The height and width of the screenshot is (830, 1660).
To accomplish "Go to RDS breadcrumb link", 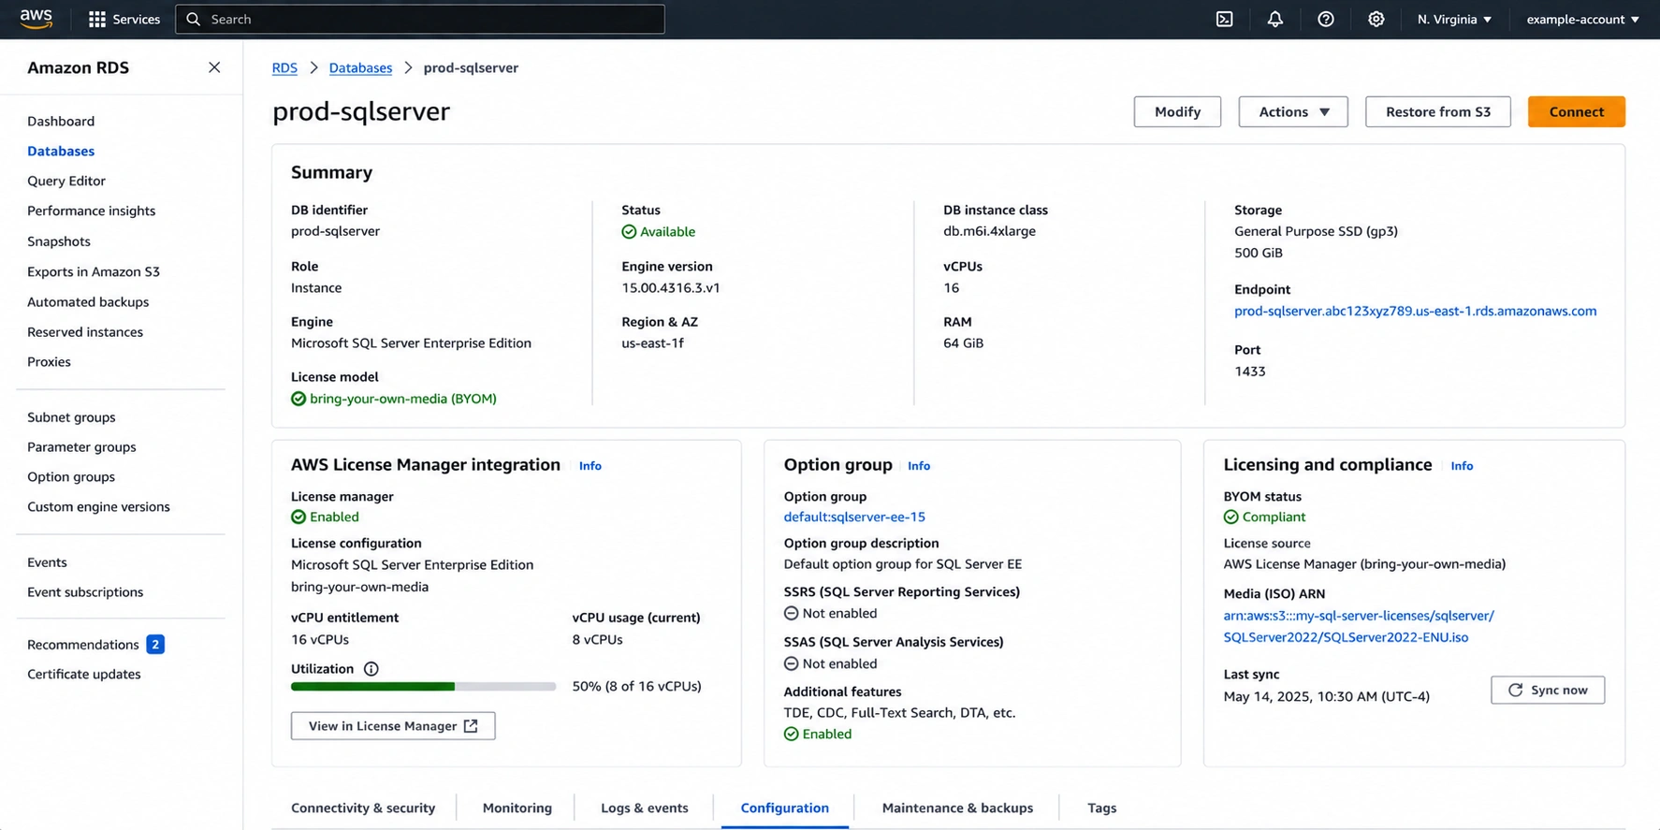I will (284, 67).
